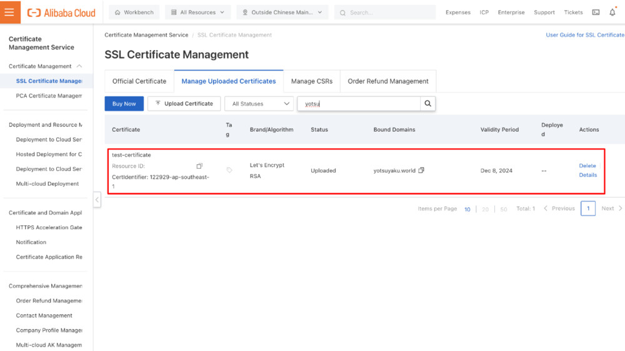
Task: Click the Alibaba Cloud logo
Action: [61, 12]
